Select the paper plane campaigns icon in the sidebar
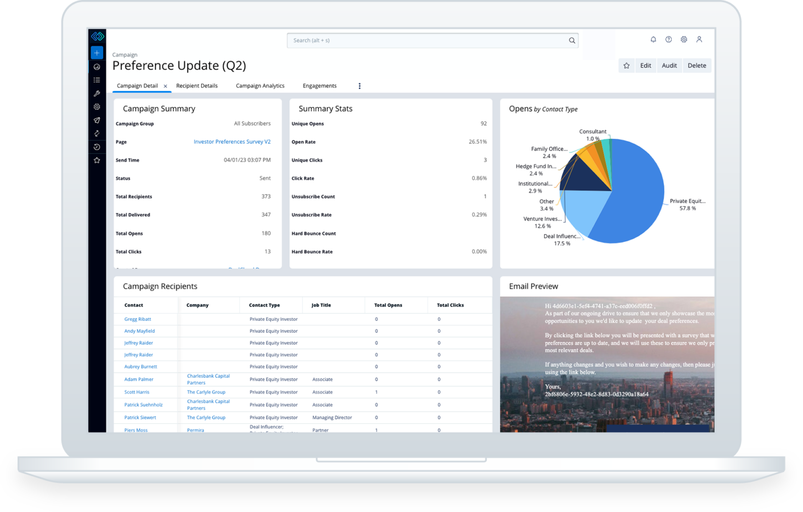The image size is (803, 512). [97, 120]
